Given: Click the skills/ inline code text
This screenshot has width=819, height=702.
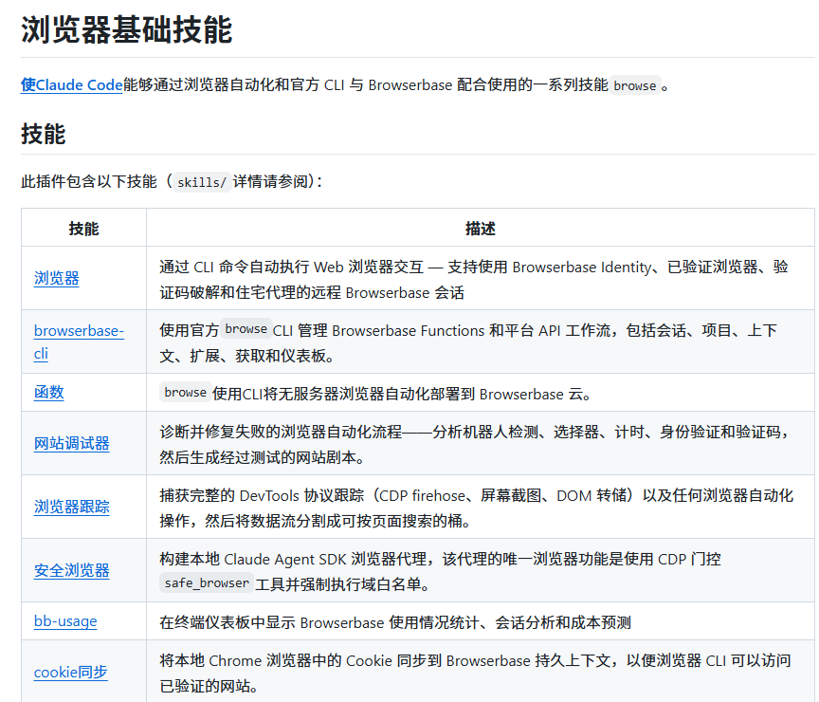Looking at the screenshot, I should 202,182.
